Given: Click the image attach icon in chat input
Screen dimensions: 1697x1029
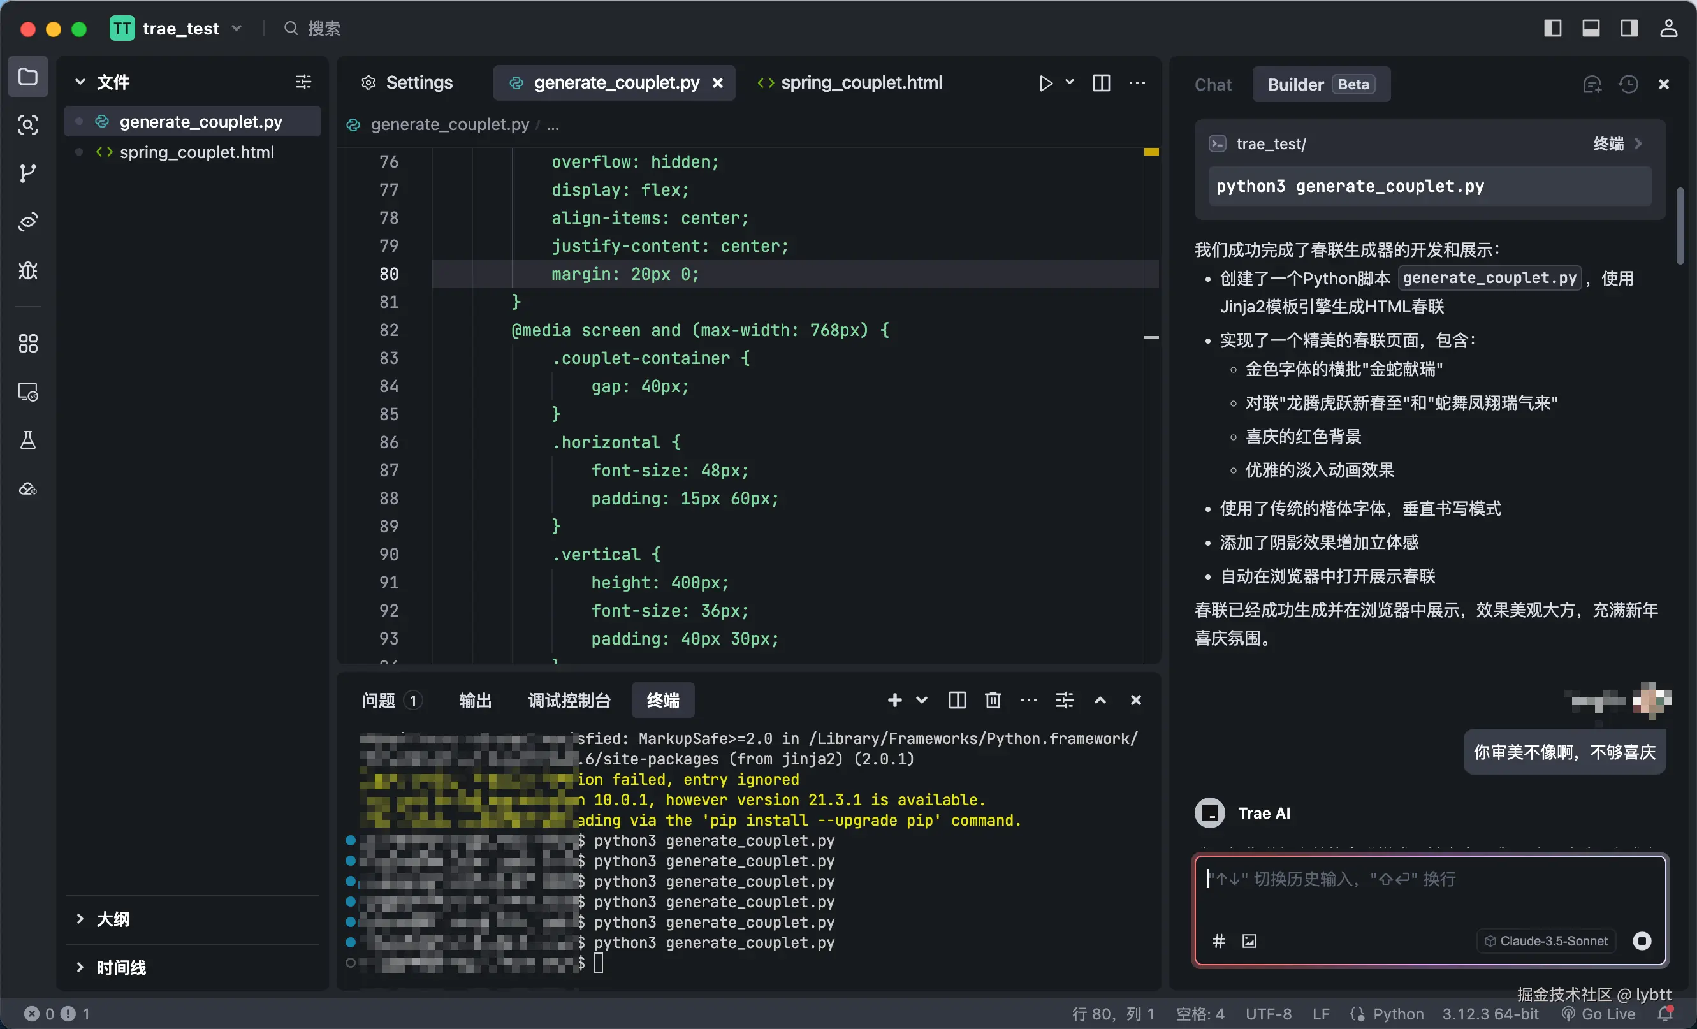Looking at the screenshot, I should click(1249, 941).
